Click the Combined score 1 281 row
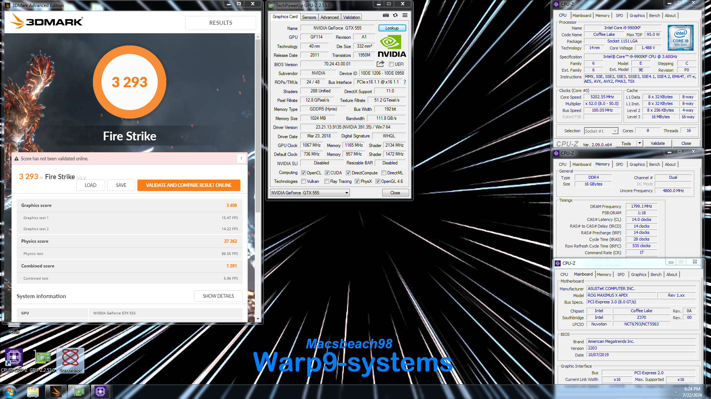 [129, 266]
